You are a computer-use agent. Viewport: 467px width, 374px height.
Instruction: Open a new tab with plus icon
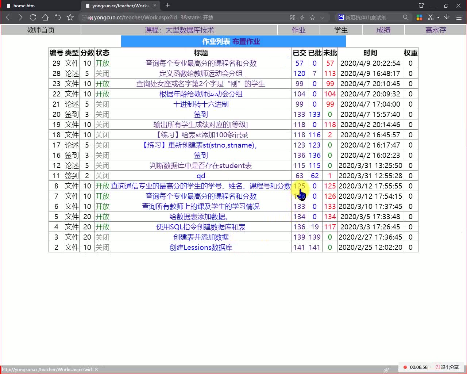[x=167, y=5]
